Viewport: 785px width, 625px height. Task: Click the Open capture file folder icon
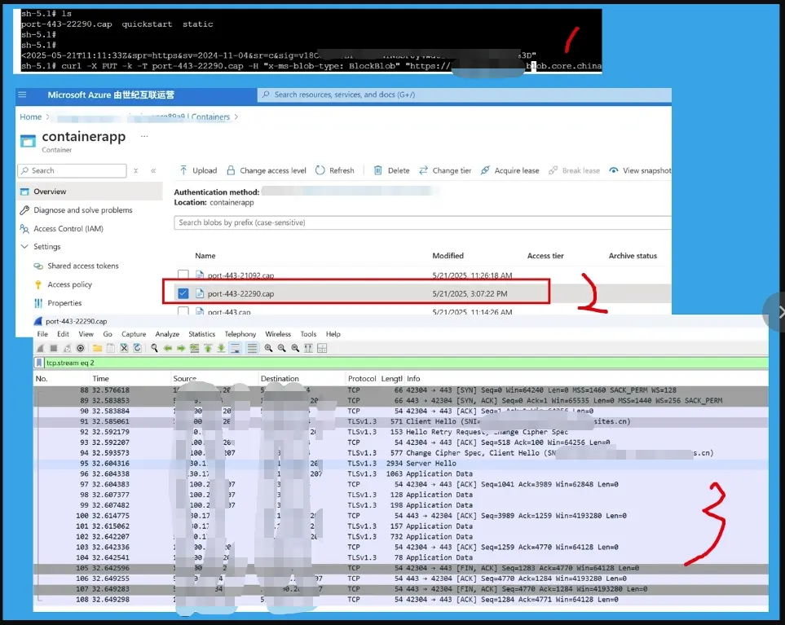click(97, 348)
